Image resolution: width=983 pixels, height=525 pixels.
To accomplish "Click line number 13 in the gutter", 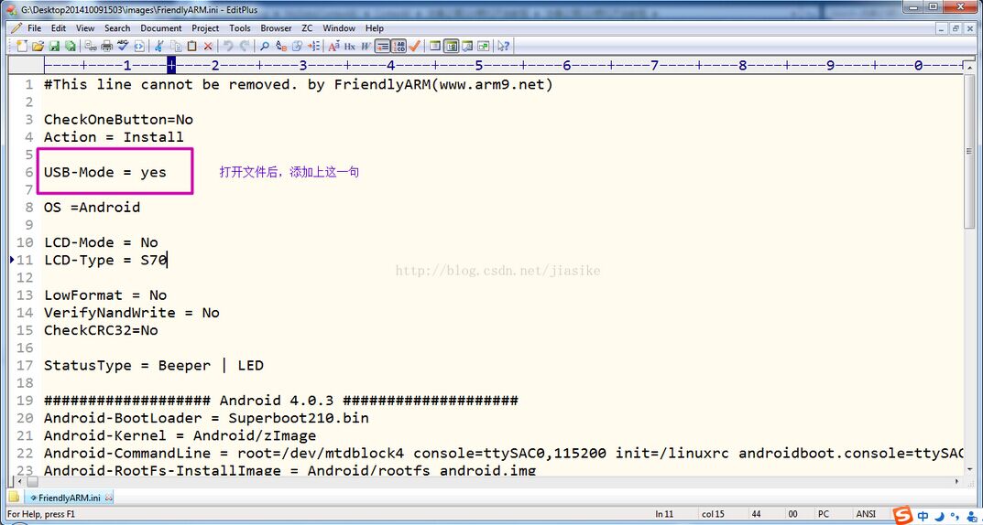I will point(25,295).
